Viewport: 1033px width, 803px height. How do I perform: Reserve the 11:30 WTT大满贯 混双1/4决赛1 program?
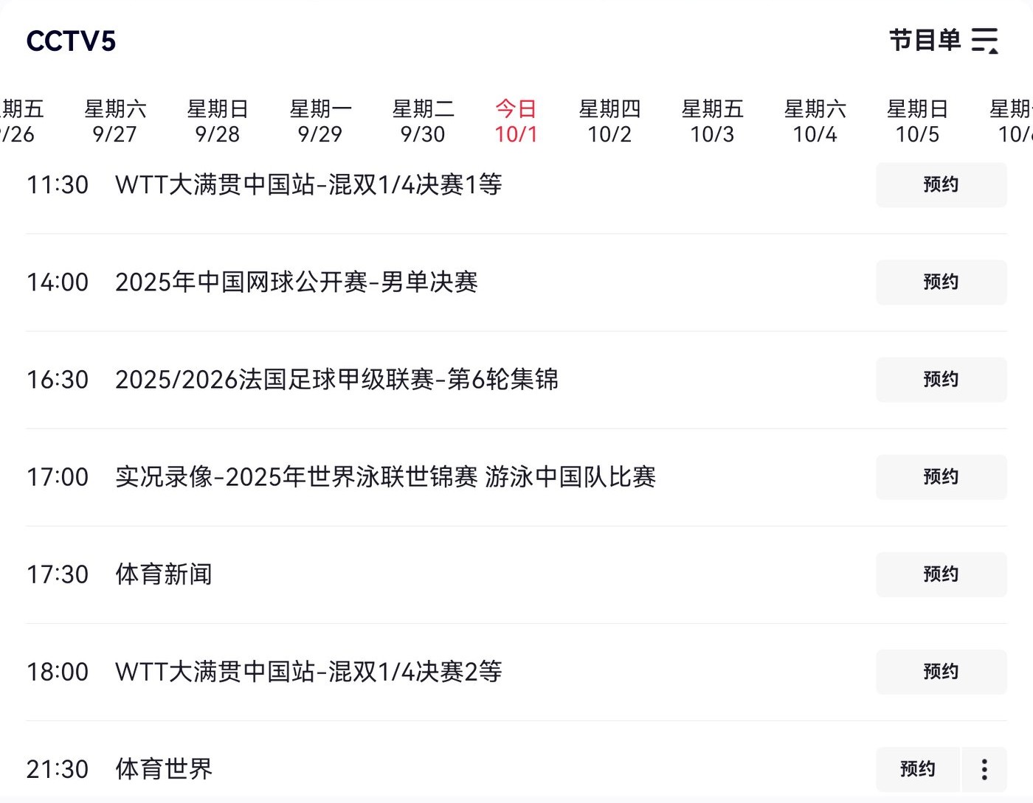coord(941,184)
